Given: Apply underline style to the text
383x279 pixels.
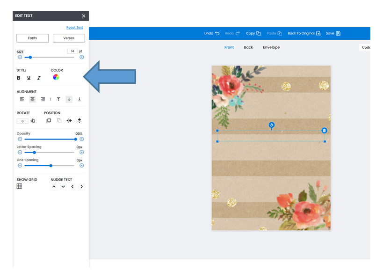Looking at the screenshot, I should pyautogui.click(x=28, y=78).
